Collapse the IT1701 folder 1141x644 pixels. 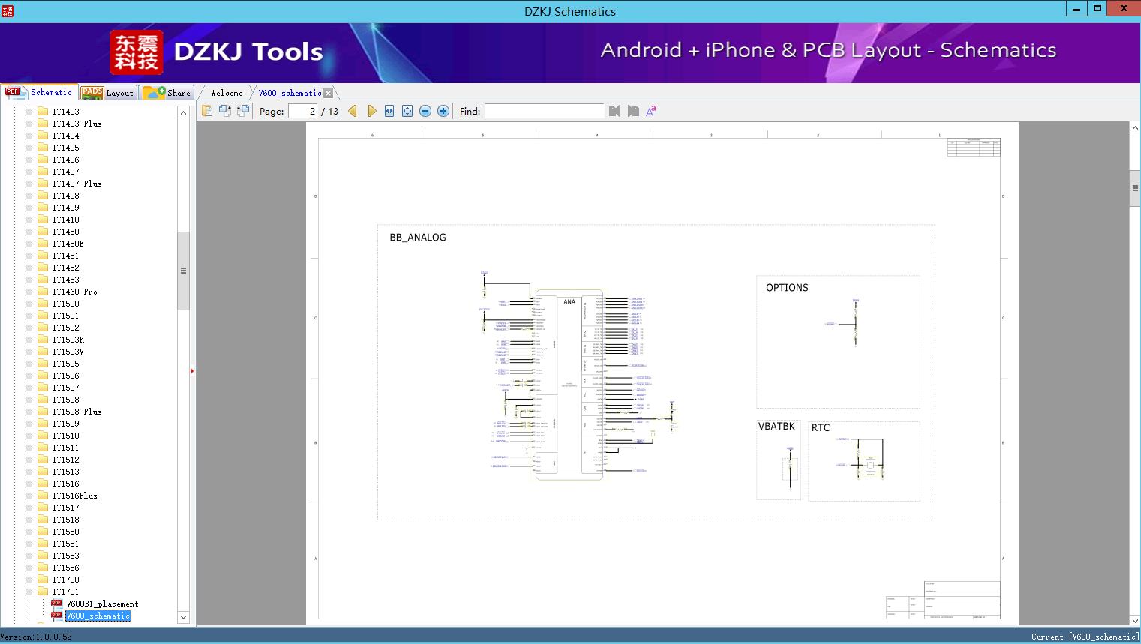(x=29, y=592)
